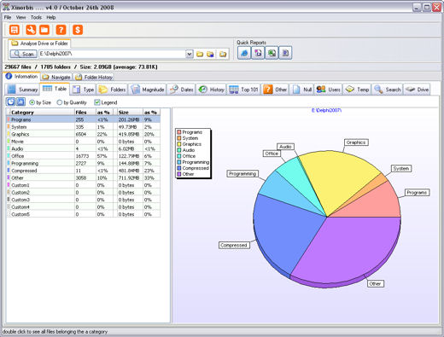Click the Size column header
The height and width of the screenshot is (337, 444).
[130, 113]
